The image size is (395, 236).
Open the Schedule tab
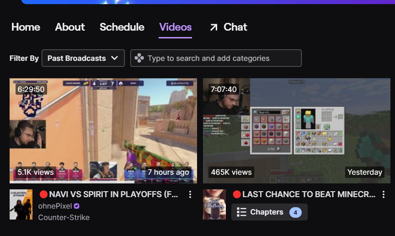click(x=122, y=27)
